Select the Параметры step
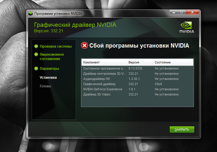The height and width of the screenshot is (152, 217). [x=49, y=69]
